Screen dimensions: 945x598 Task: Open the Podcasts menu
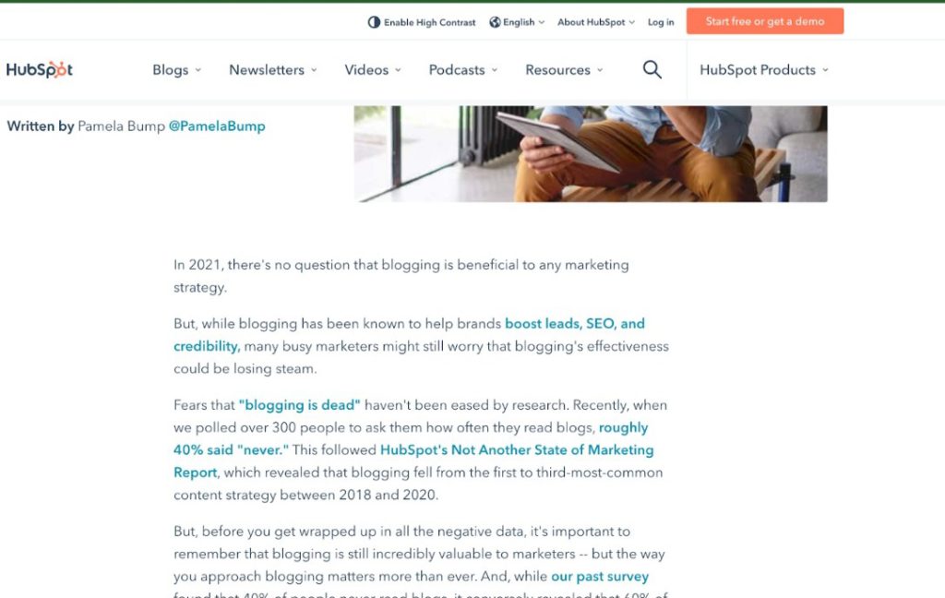point(463,70)
